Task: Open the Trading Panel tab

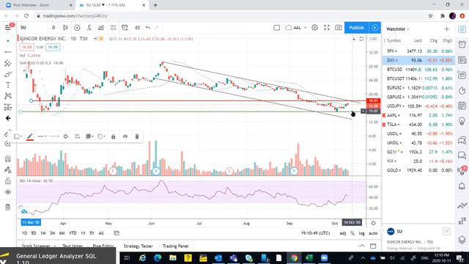Action: point(175,246)
